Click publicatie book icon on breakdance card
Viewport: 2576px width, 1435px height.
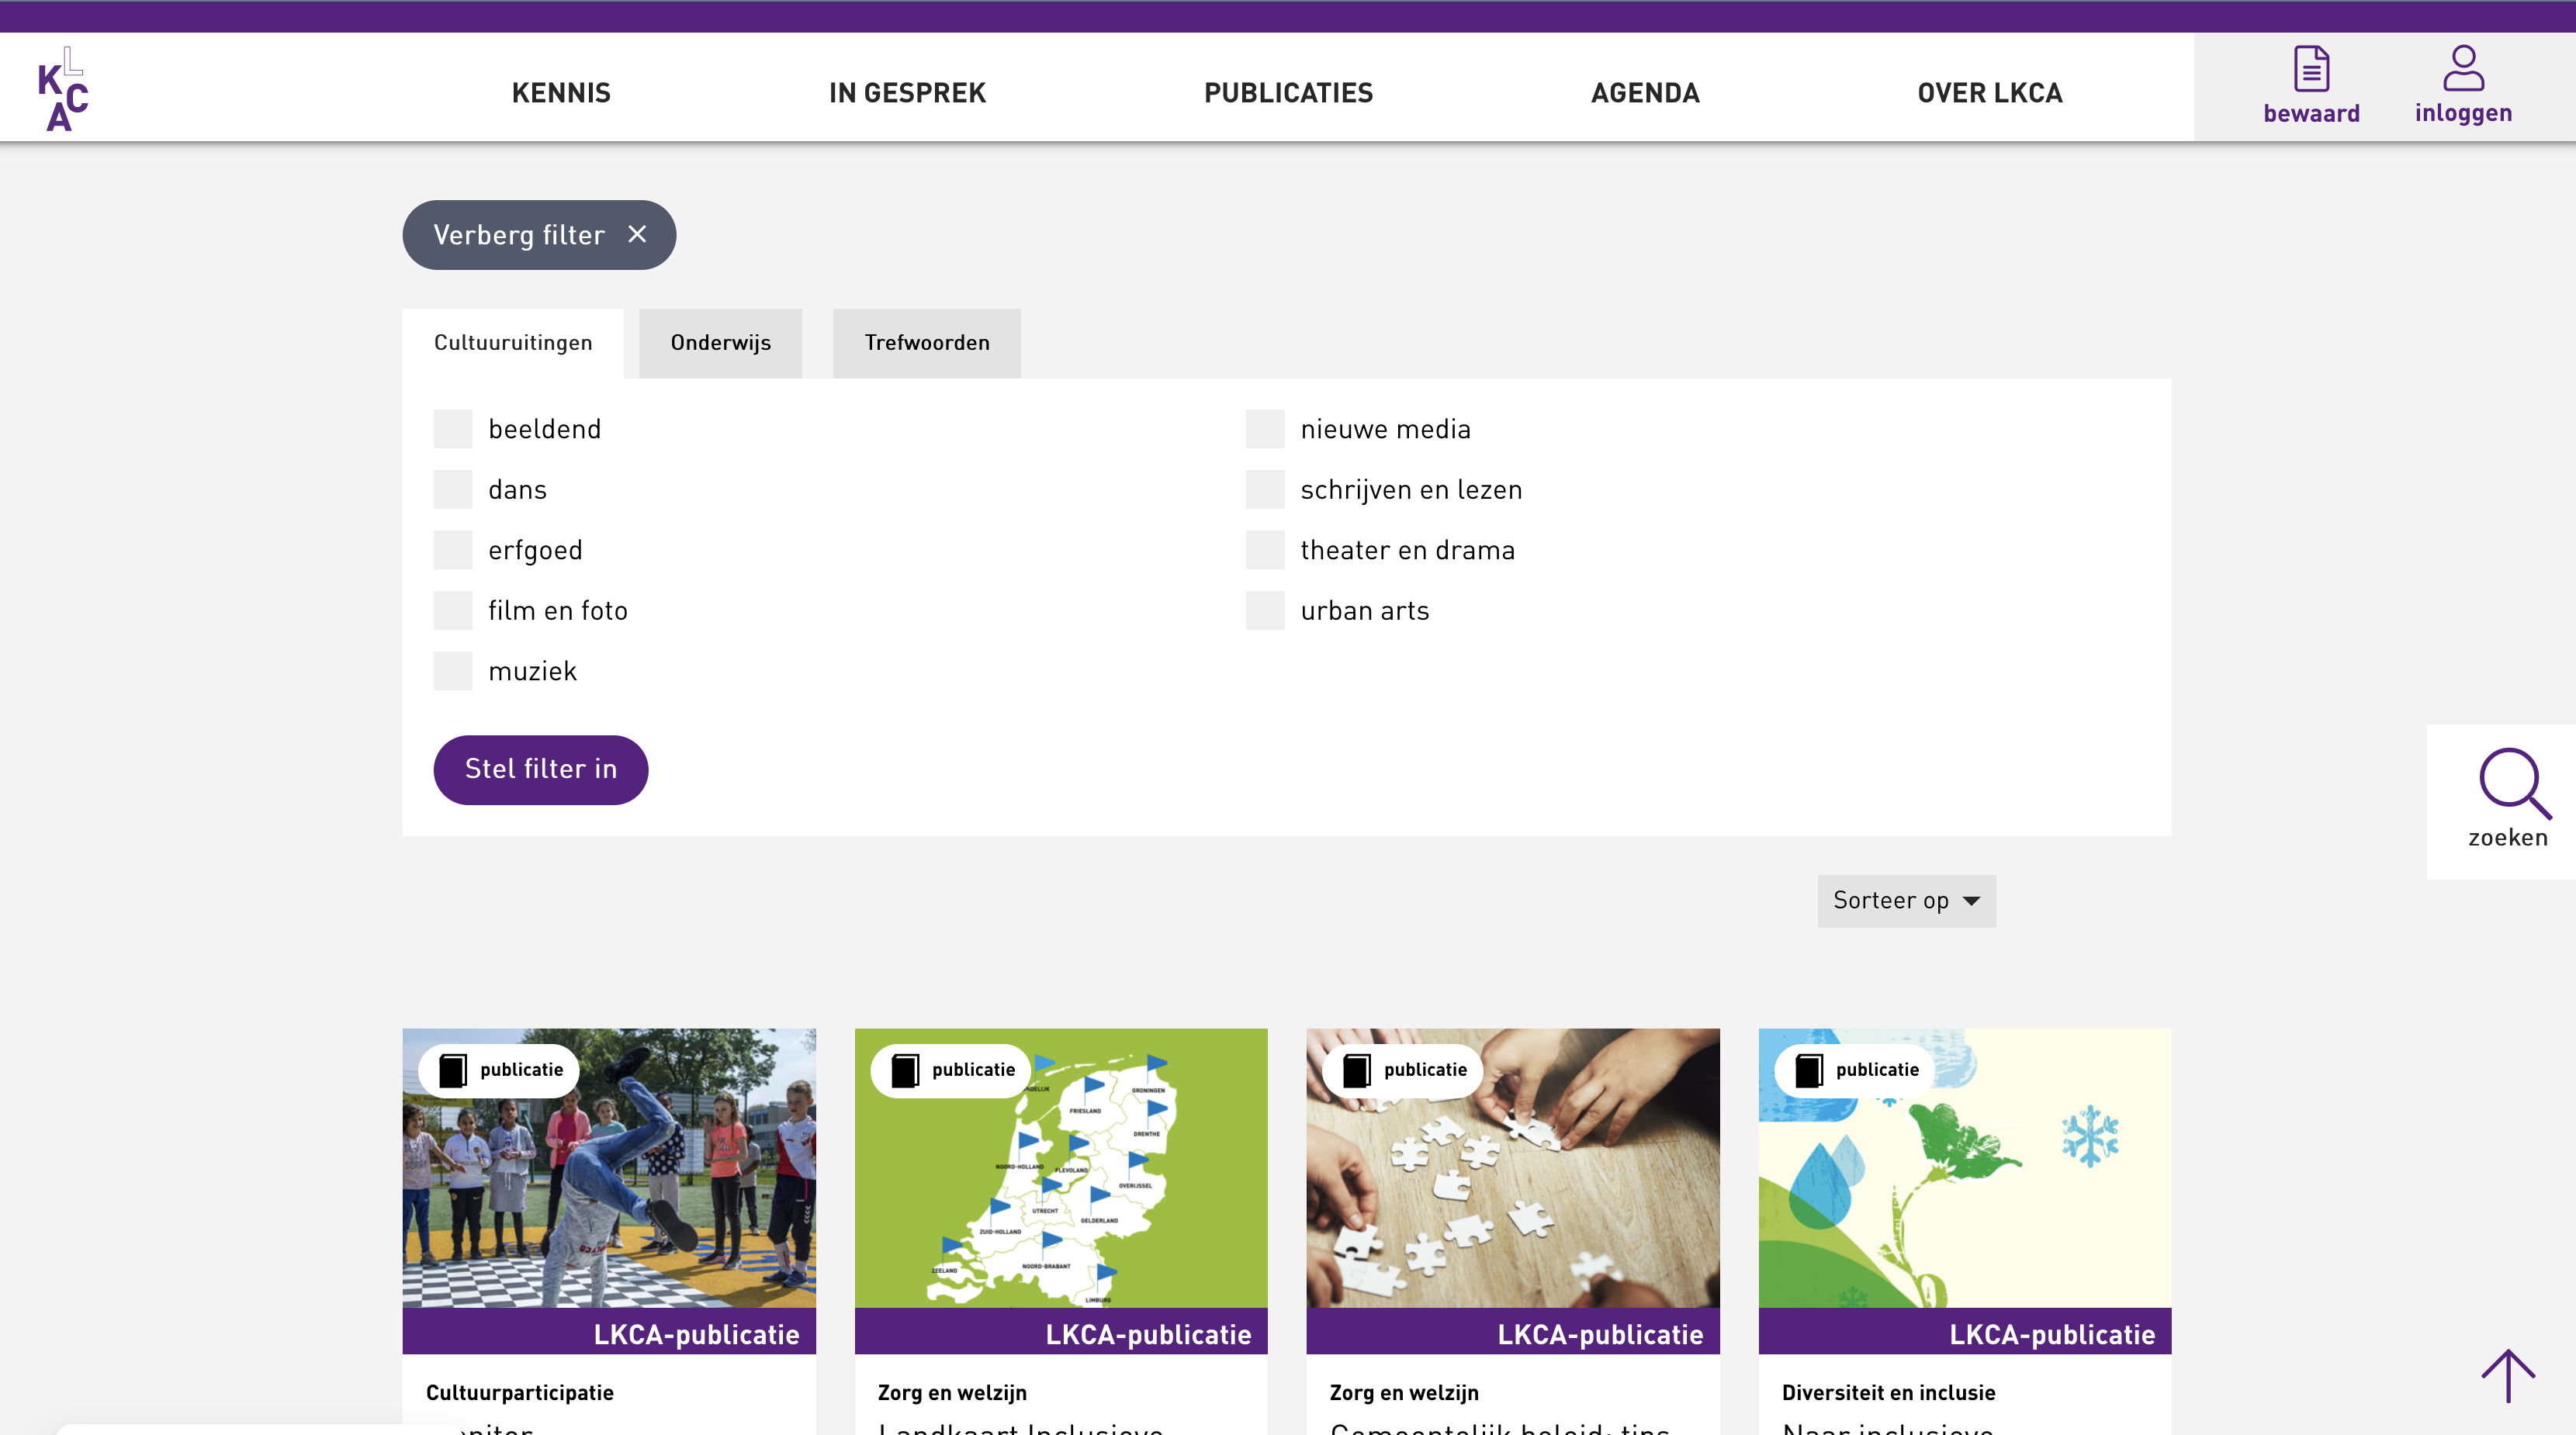[453, 1070]
